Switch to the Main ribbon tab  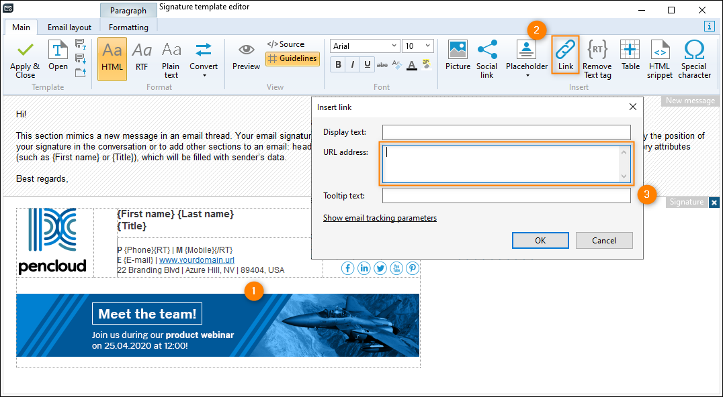pyautogui.click(x=22, y=27)
